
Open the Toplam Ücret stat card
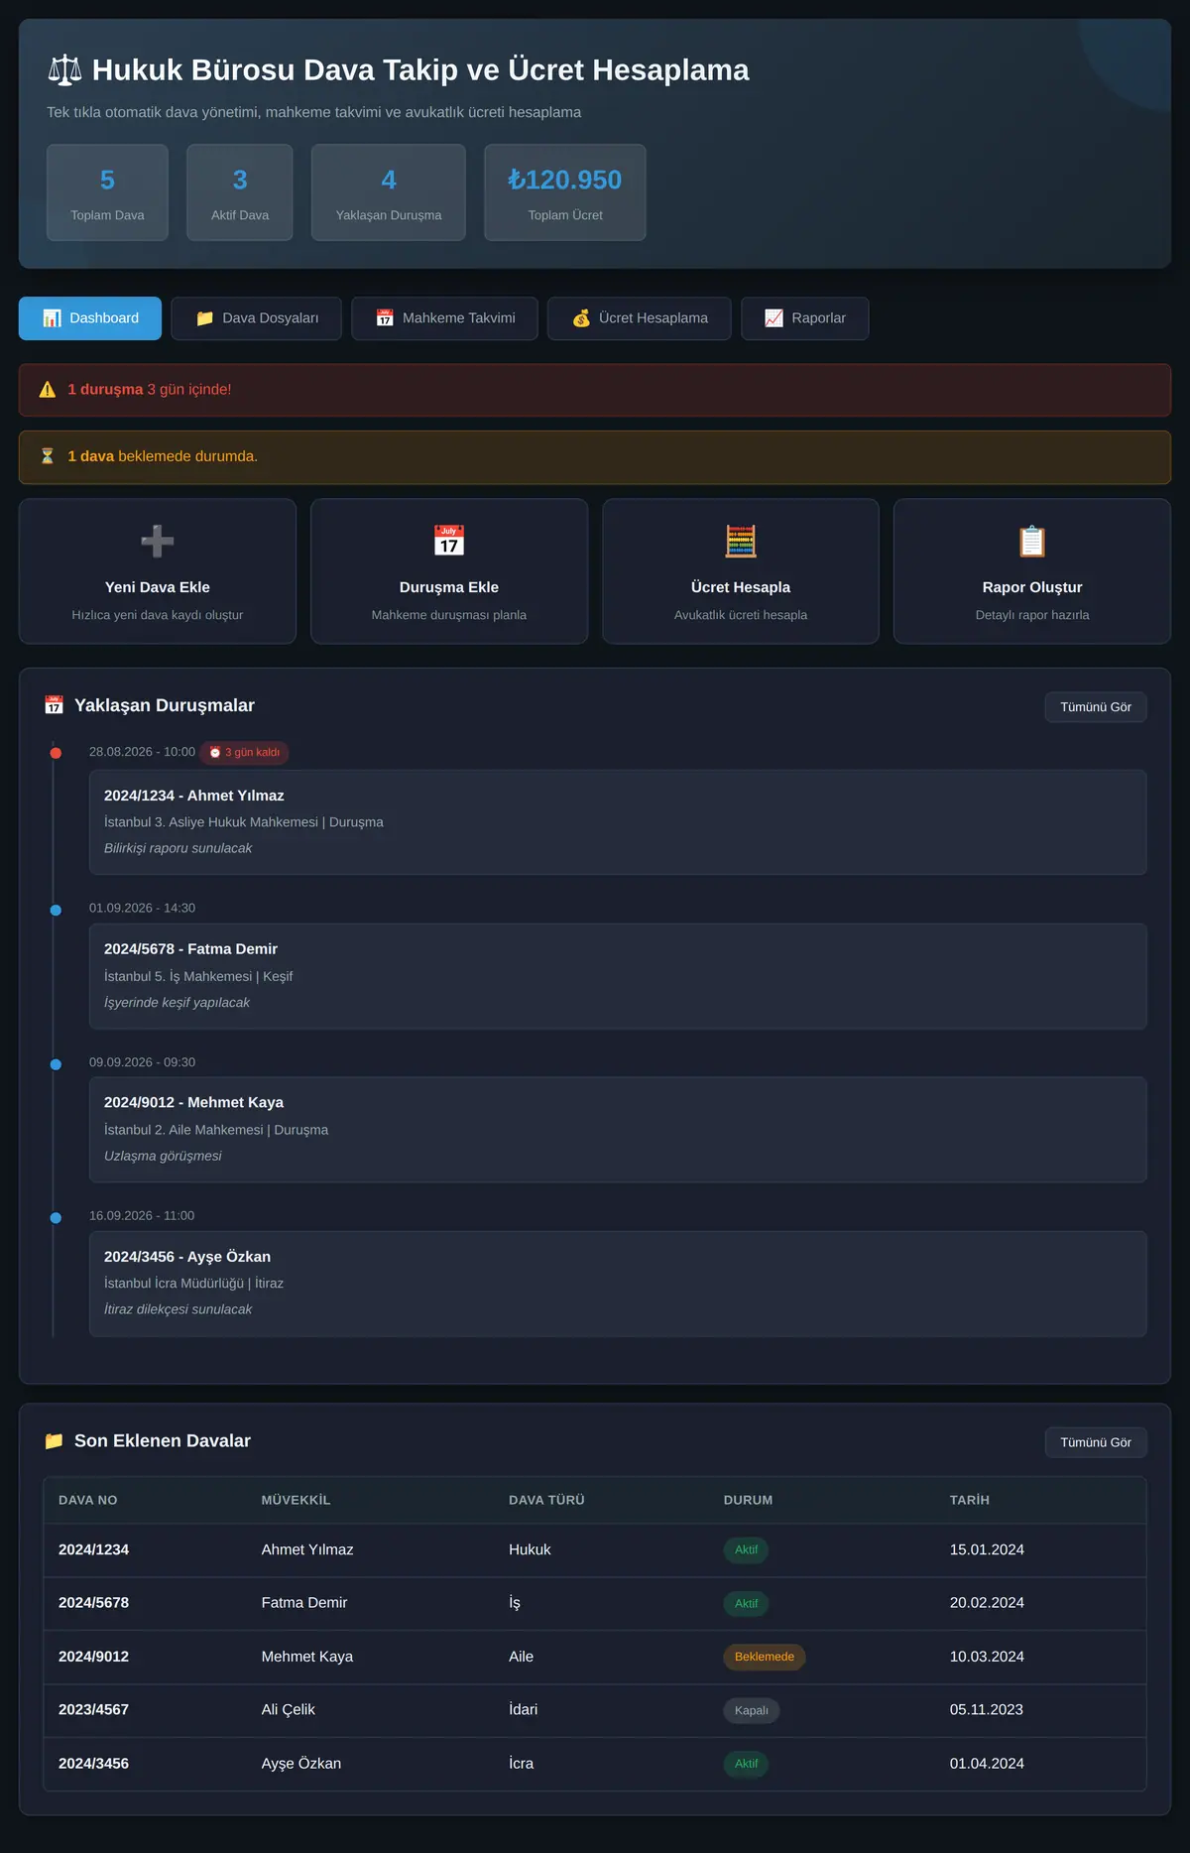(565, 192)
